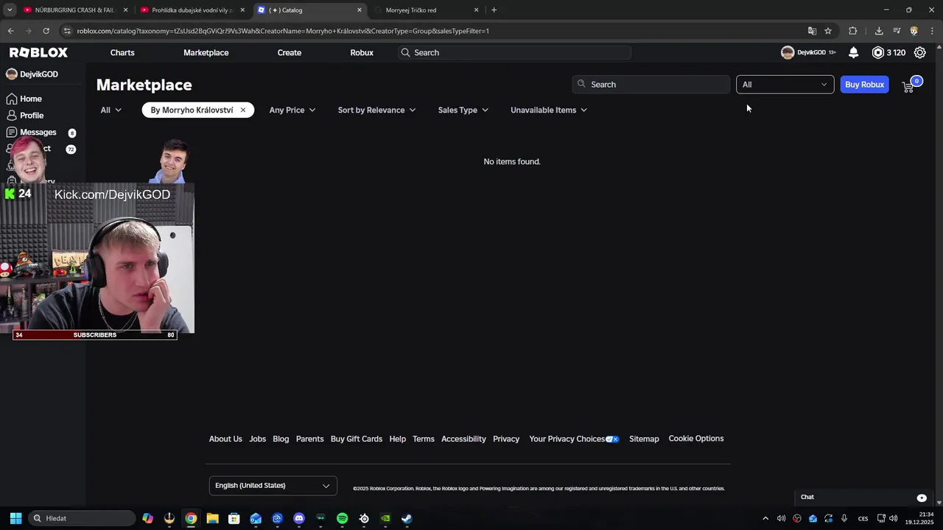Open Copilot from the taskbar
The height and width of the screenshot is (530, 943).
pyautogui.click(x=148, y=518)
